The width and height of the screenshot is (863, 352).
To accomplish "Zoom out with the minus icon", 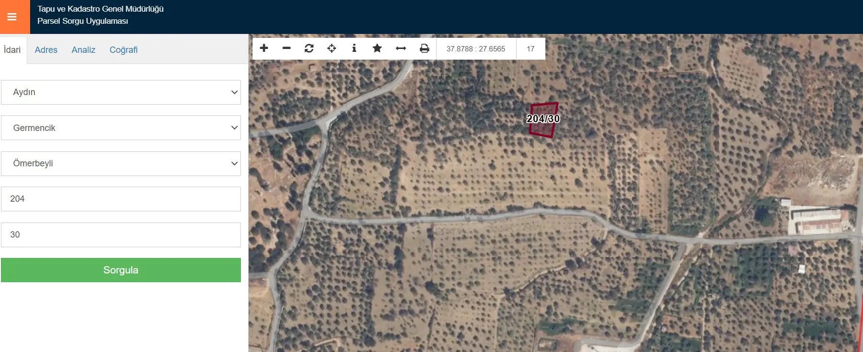I will 287,48.
